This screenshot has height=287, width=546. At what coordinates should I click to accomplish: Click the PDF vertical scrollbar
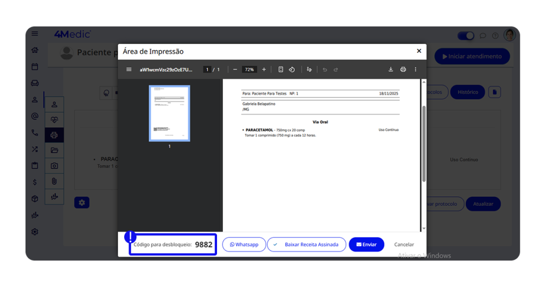(x=424, y=144)
